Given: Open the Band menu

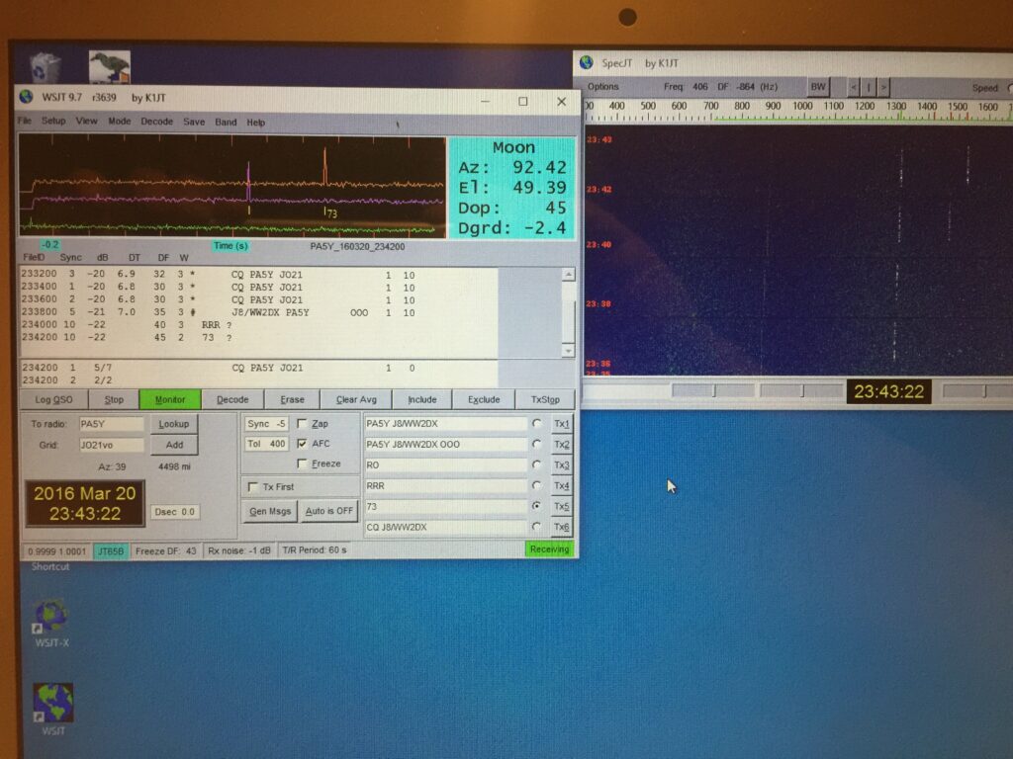Looking at the screenshot, I should click(227, 122).
